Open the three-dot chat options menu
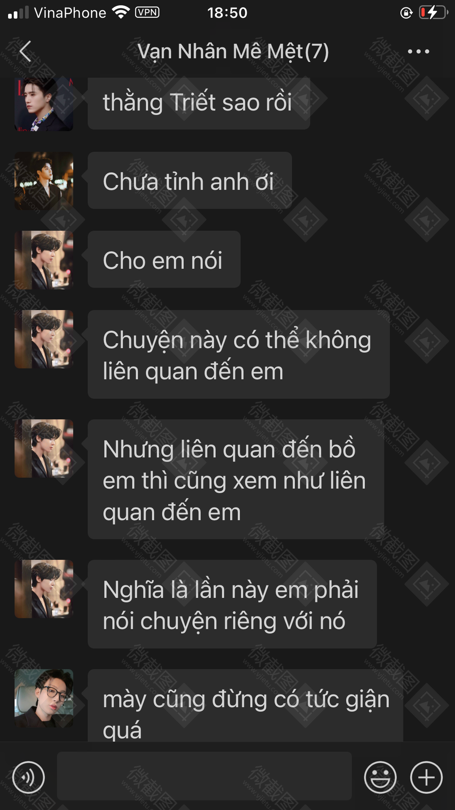This screenshot has height=810, width=455. click(x=418, y=51)
